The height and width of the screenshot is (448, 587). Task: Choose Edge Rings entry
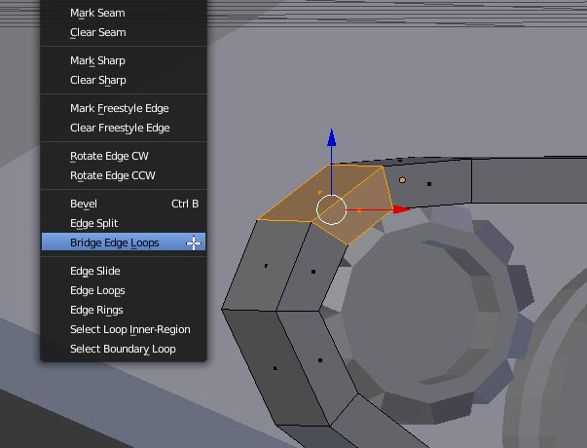tap(124, 310)
